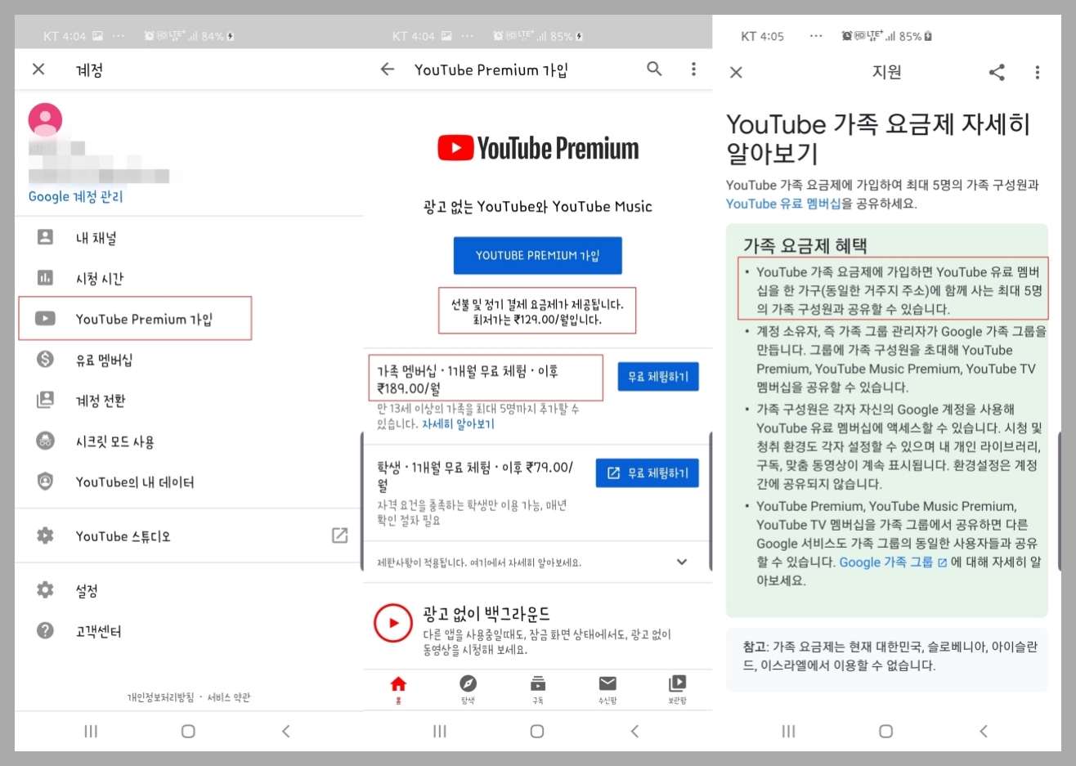The image size is (1076, 766).
Task: Switch to the 홈 tab
Action: point(398,688)
